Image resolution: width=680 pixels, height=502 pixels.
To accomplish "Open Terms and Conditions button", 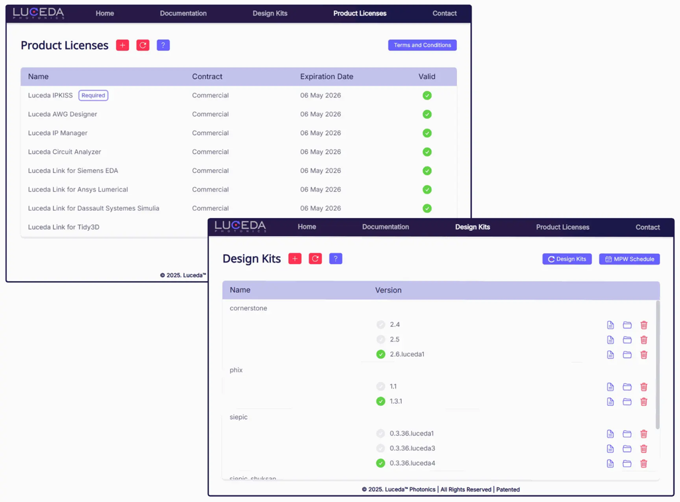I will 422,45.
